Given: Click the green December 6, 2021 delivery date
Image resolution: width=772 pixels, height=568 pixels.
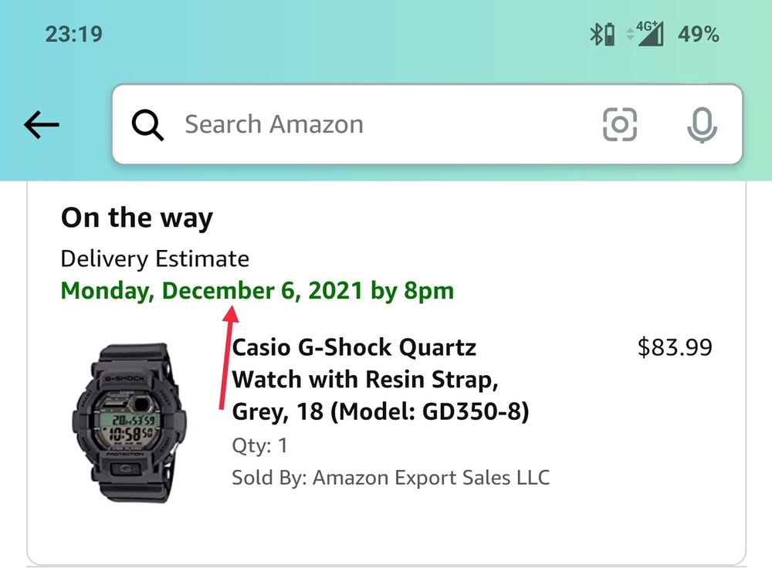Looking at the screenshot, I should coord(257,291).
